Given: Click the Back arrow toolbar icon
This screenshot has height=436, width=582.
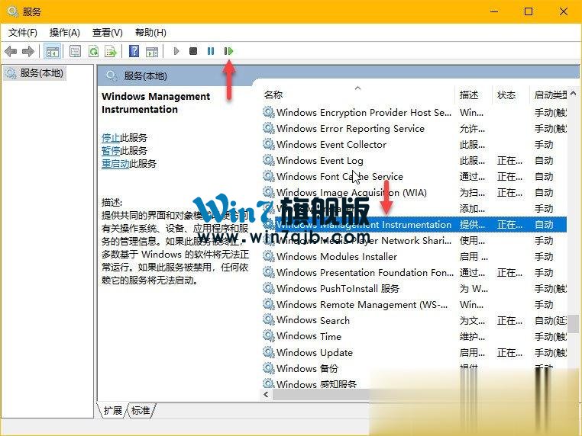Looking at the screenshot, I should click(x=11, y=51).
